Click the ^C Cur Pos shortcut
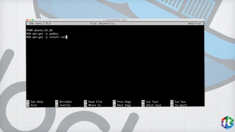Screen dimensions: 235x132 pos(178,102)
